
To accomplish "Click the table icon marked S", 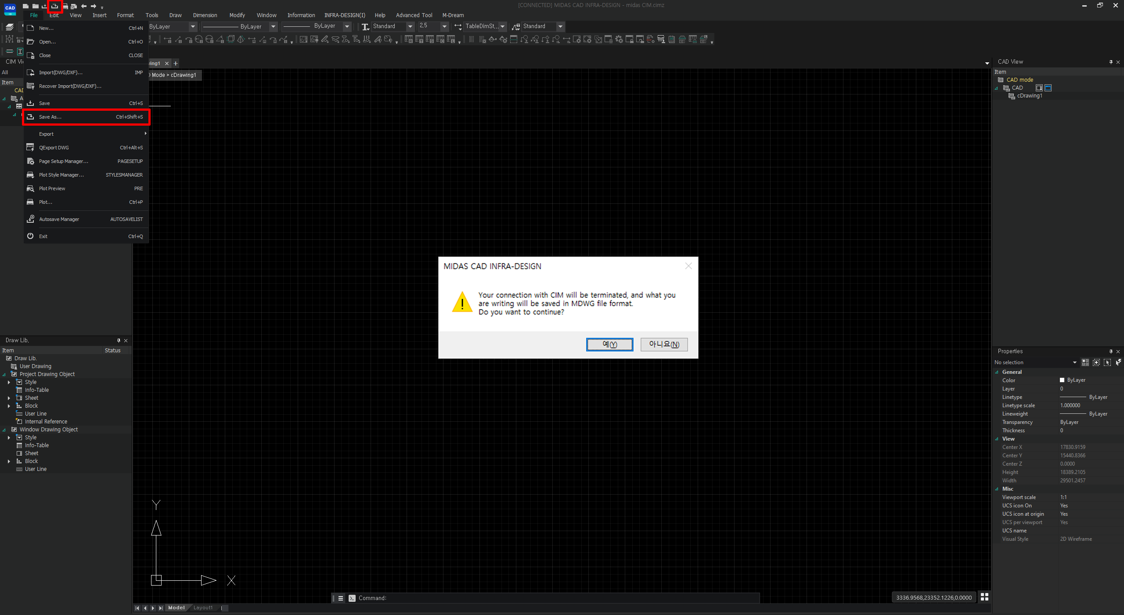I will pos(430,40).
